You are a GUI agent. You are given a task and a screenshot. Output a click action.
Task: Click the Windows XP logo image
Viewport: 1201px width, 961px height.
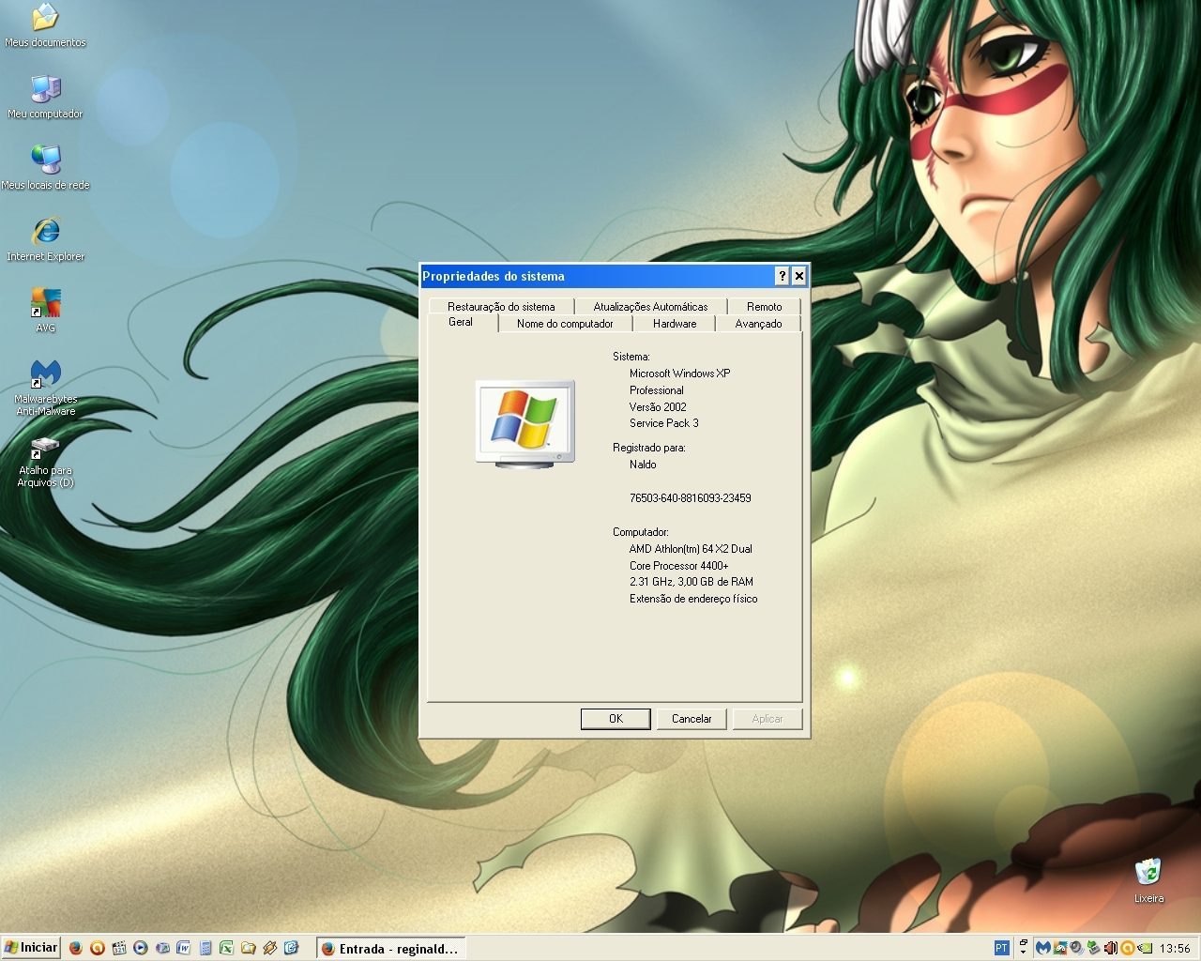(524, 423)
